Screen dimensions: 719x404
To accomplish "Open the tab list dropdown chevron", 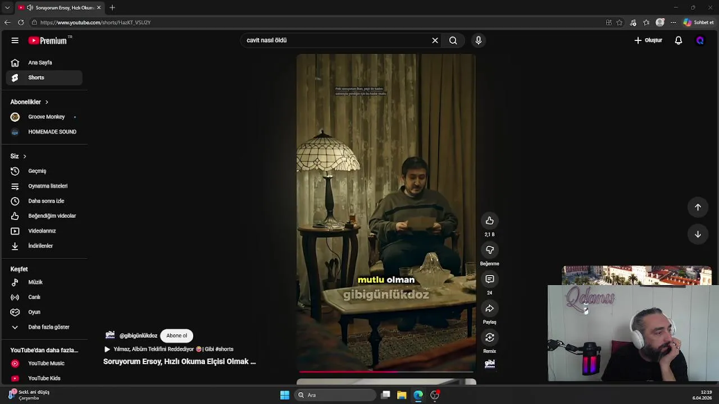I will [7, 7].
